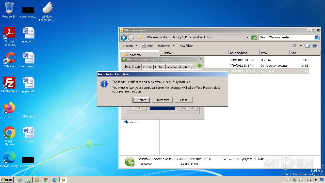Open Explorer Help question mark icon
This screenshot has width=325, height=183.
tap(315, 46)
